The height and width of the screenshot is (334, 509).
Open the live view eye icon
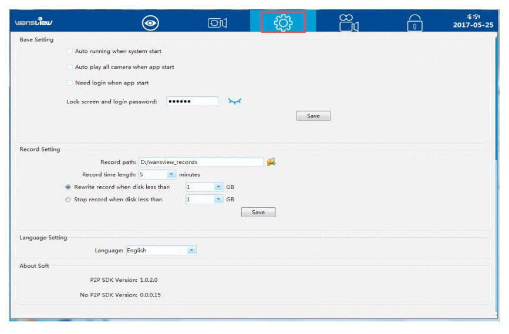pyautogui.click(x=150, y=23)
